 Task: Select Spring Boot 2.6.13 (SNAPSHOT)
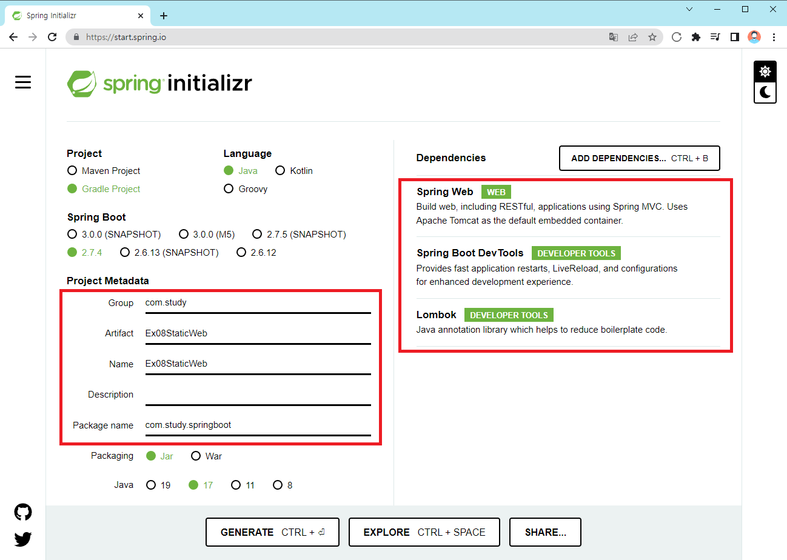(169, 252)
